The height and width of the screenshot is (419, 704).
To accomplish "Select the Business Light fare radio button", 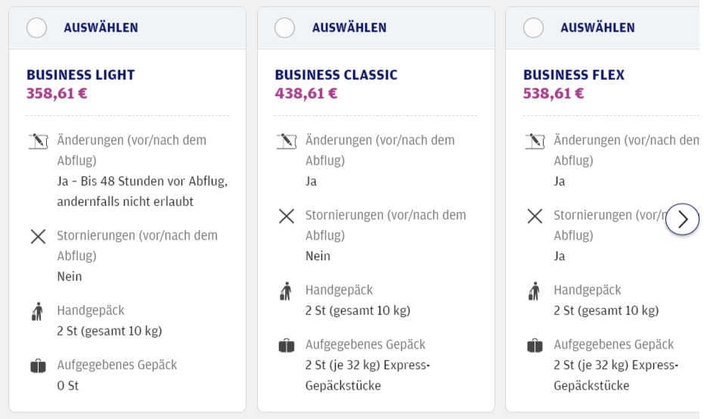I will (36, 28).
